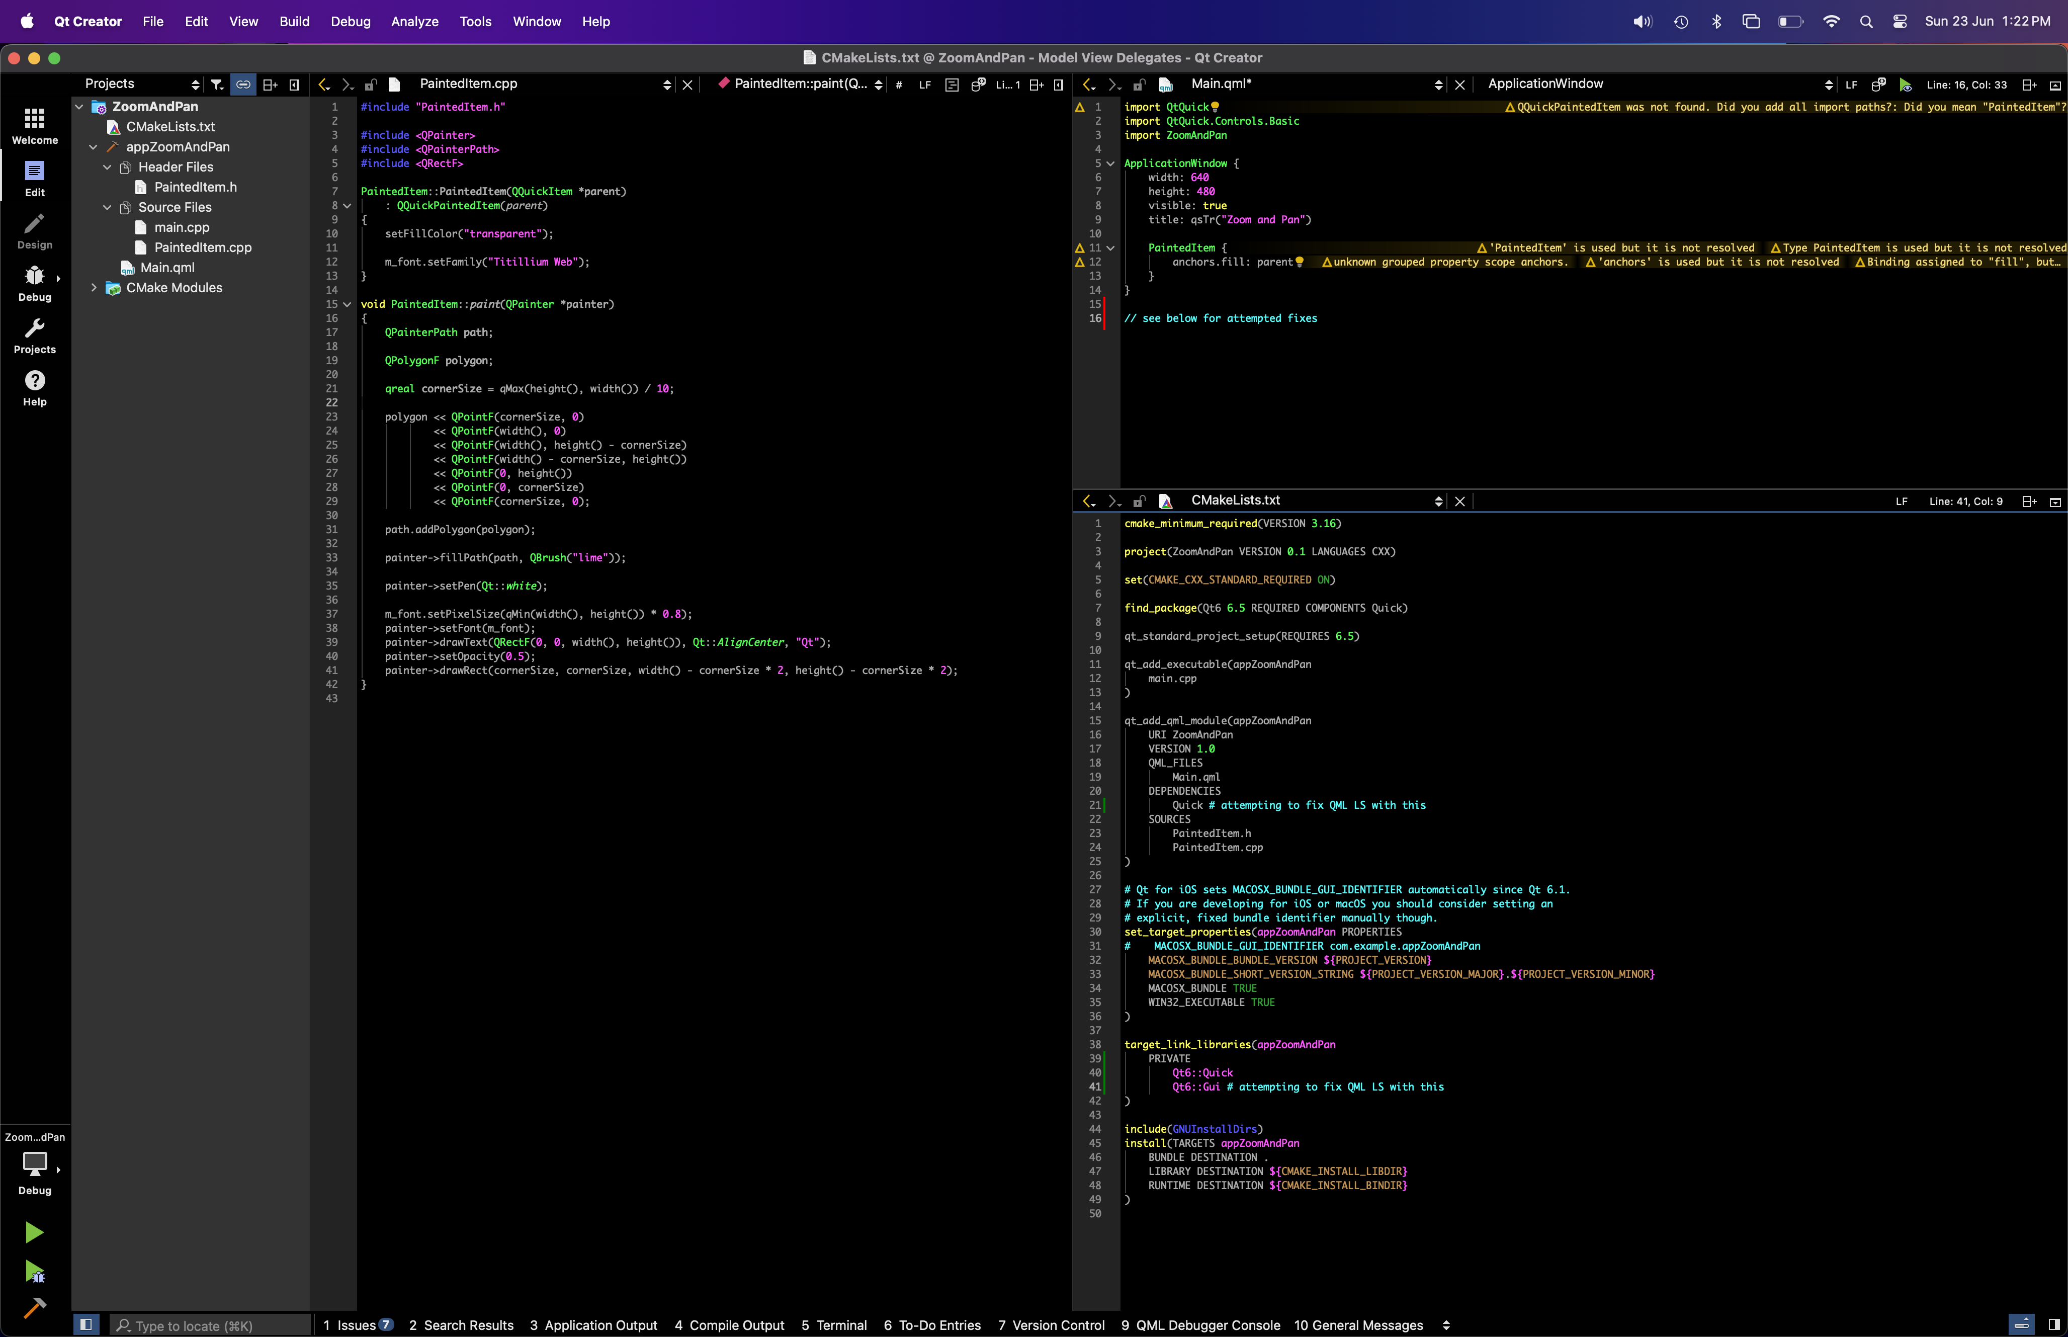Open the Issues output pane

click(x=357, y=1325)
